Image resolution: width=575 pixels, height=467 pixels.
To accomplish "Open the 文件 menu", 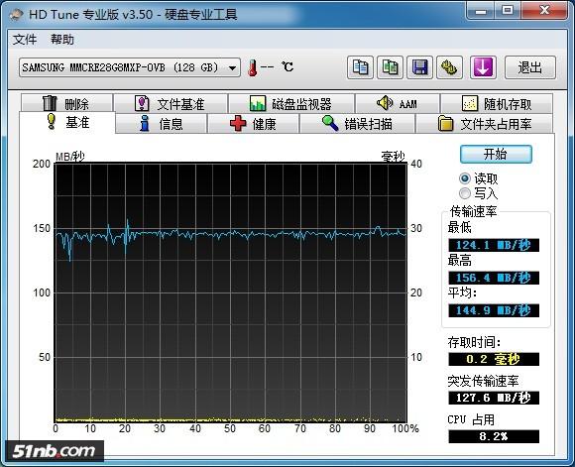I will click(25, 40).
